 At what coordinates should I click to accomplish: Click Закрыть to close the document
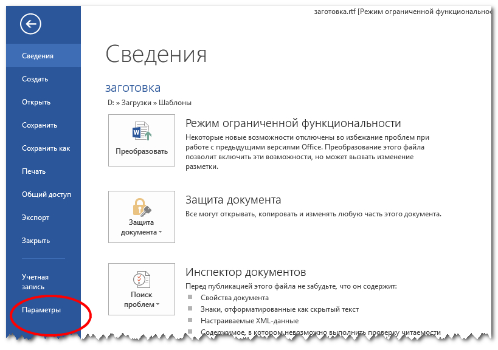[36, 241]
